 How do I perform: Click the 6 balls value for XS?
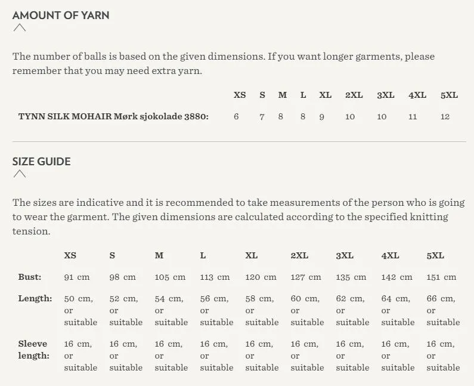tap(236, 117)
